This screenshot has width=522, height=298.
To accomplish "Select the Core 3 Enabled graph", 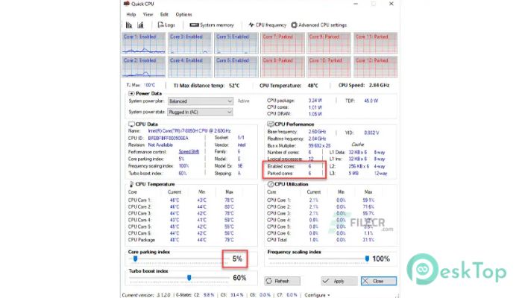I will (x=189, y=43).
